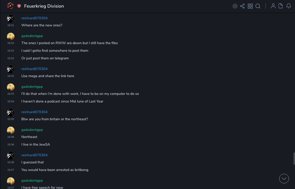Click the room avatar in the header
The height and width of the screenshot is (189, 295).
10,6
